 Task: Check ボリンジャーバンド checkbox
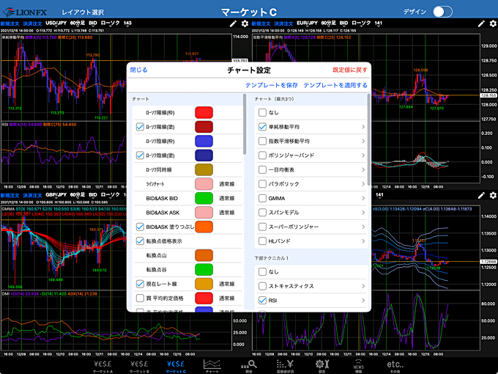[x=262, y=155]
